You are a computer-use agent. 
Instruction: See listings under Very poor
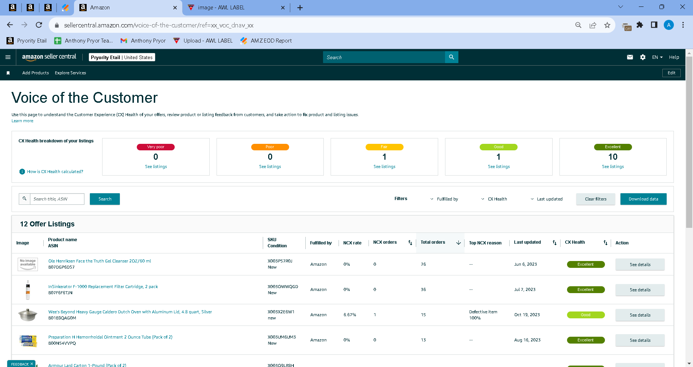156,167
